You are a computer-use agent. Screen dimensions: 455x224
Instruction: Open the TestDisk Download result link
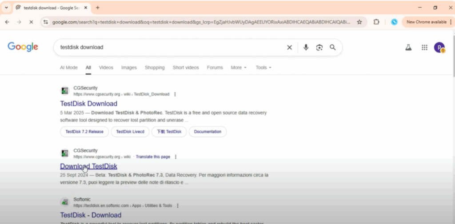89,104
